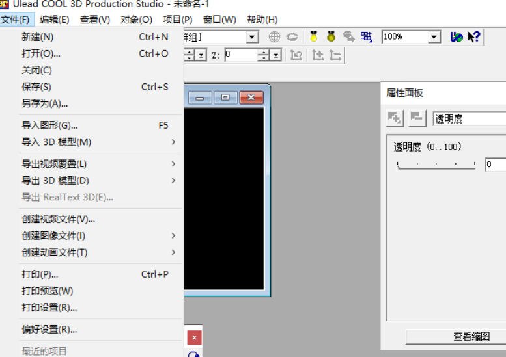Click the bright yellow medal toolbar icon
The image size is (506, 357).
point(314,37)
